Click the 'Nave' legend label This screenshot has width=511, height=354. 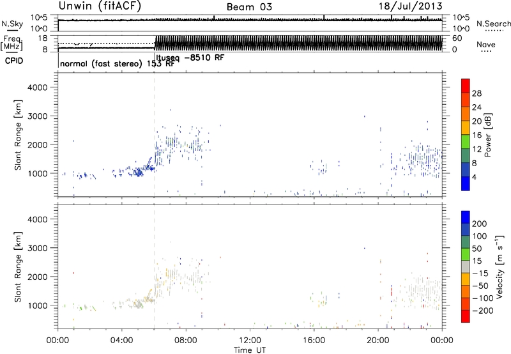pyautogui.click(x=486, y=45)
